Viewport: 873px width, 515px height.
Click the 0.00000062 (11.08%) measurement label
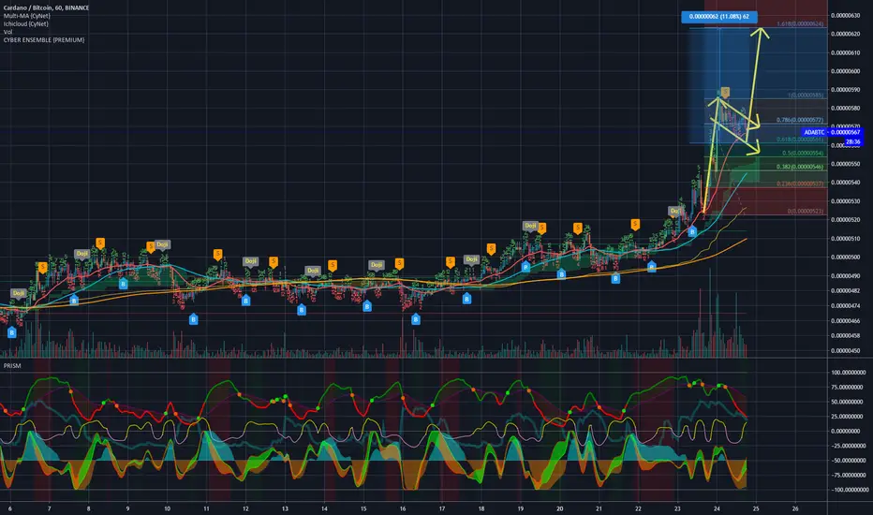tap(718, 17)
